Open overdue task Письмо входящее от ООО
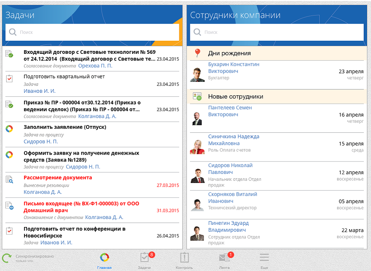371x271 pixels. coord(92,210)
